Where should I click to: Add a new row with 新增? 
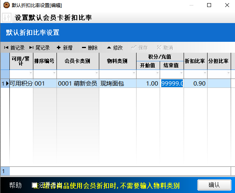pyautogui.click(x=65, y=48)
